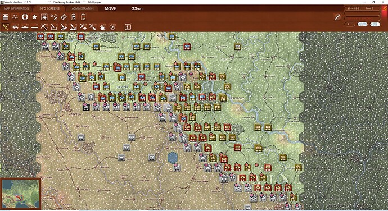
Task: Switch to the MAP INFORMATION tab
Action: (16, 8)
